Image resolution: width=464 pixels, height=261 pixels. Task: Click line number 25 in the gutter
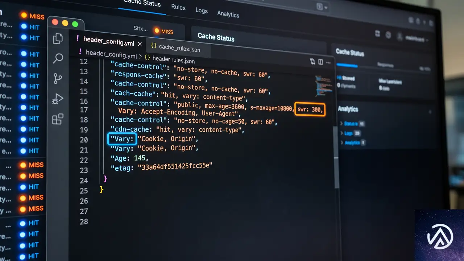84,190
